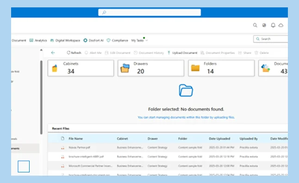Open the Compliance menu tab

(x=117, y=40)
